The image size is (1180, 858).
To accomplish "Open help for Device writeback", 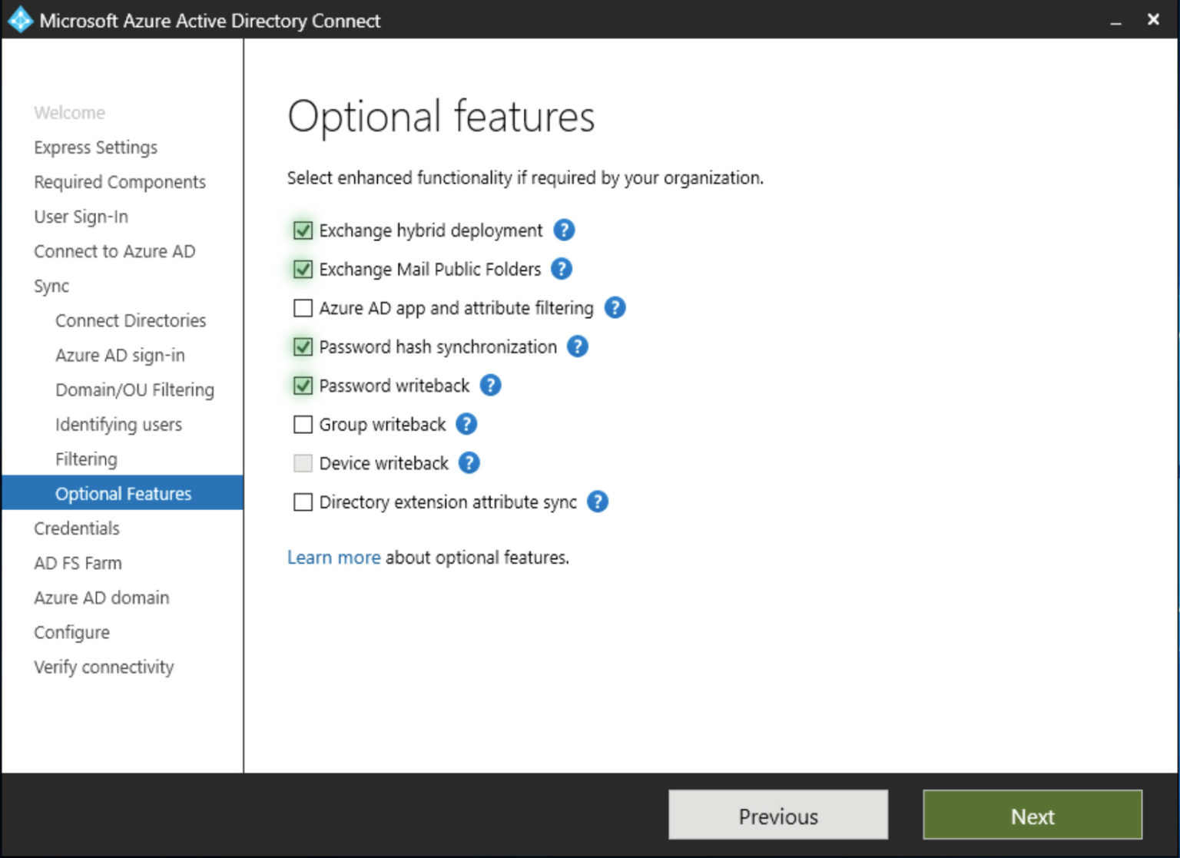I will click(x=469, y=462).
